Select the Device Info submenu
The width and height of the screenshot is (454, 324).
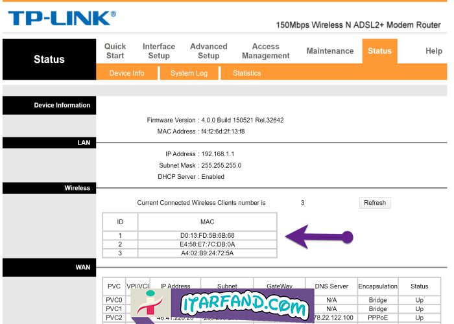126,73
